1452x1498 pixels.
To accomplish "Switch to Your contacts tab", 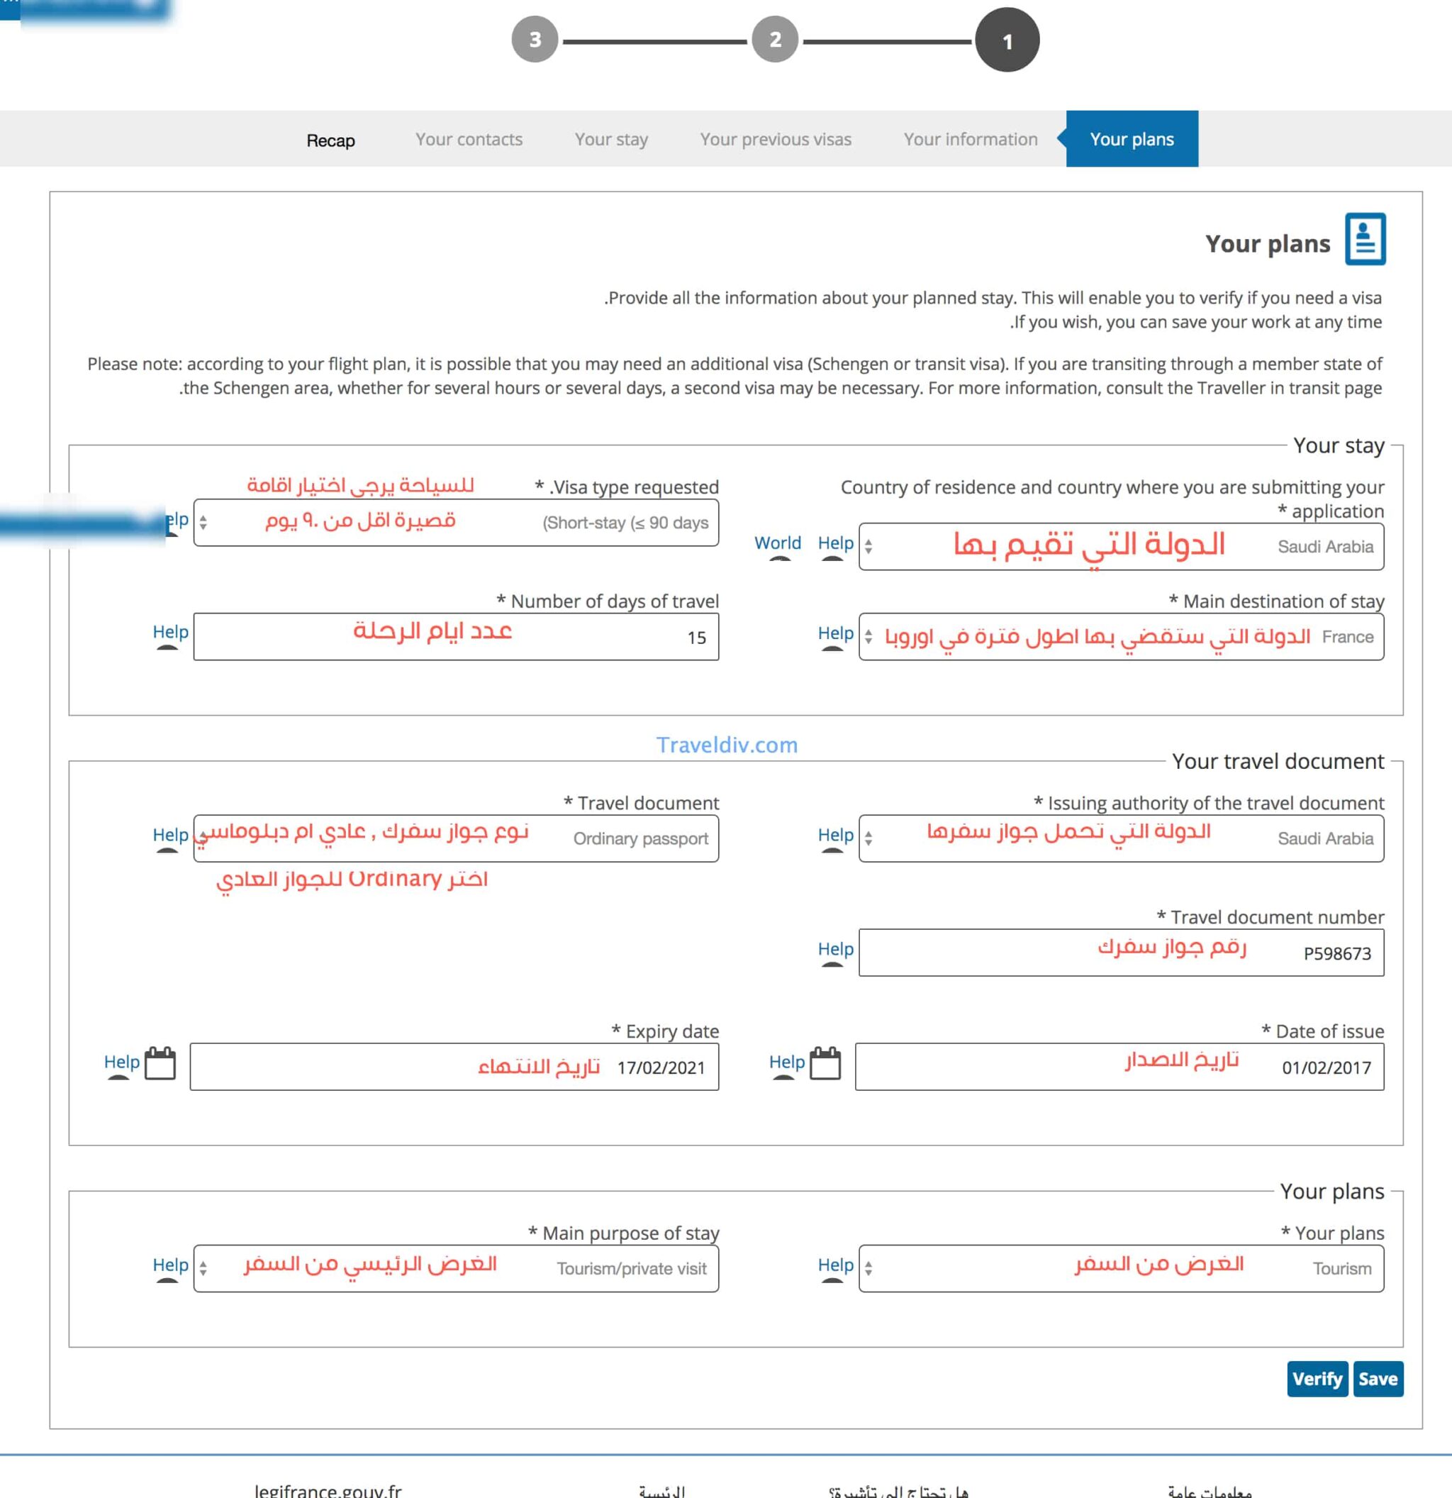I will [x=469, y=139].
